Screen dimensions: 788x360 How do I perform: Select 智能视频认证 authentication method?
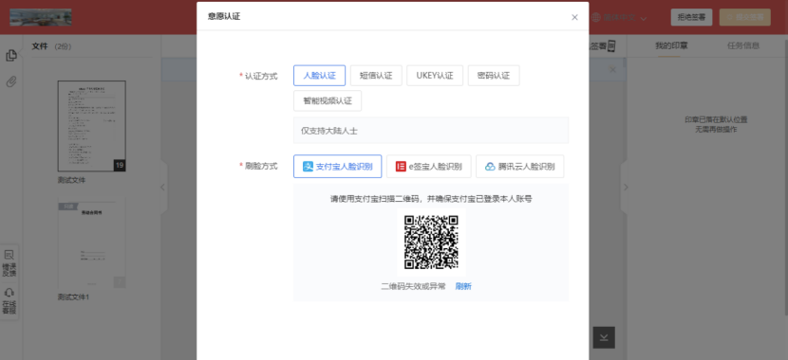coord(328,100)
